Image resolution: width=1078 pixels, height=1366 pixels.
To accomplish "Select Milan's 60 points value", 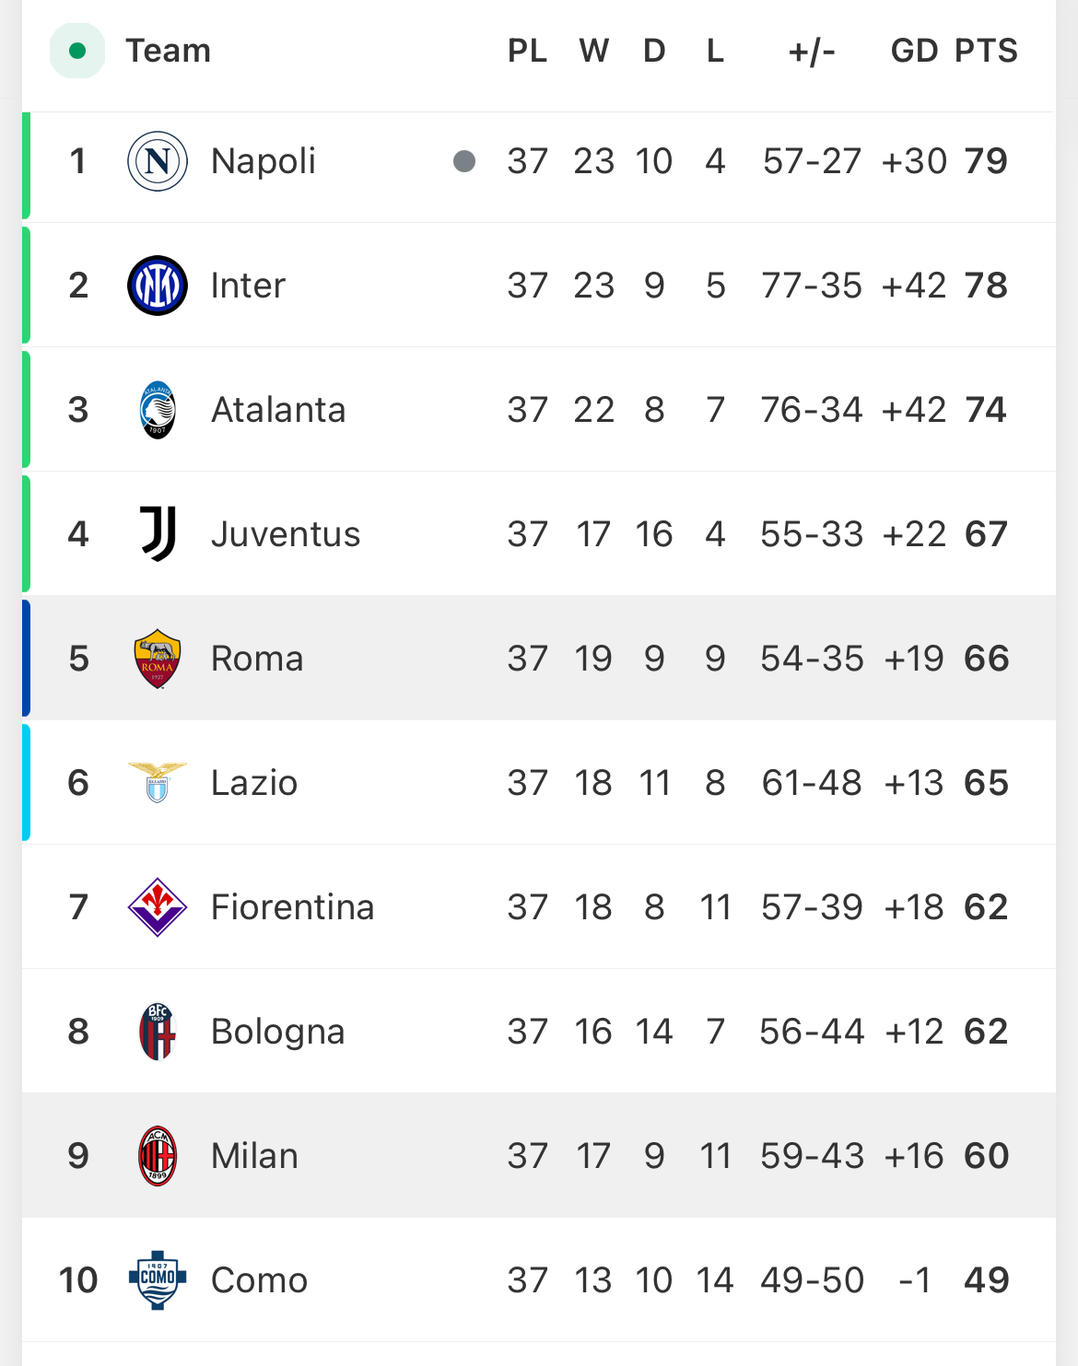I will pos(986,1156).
